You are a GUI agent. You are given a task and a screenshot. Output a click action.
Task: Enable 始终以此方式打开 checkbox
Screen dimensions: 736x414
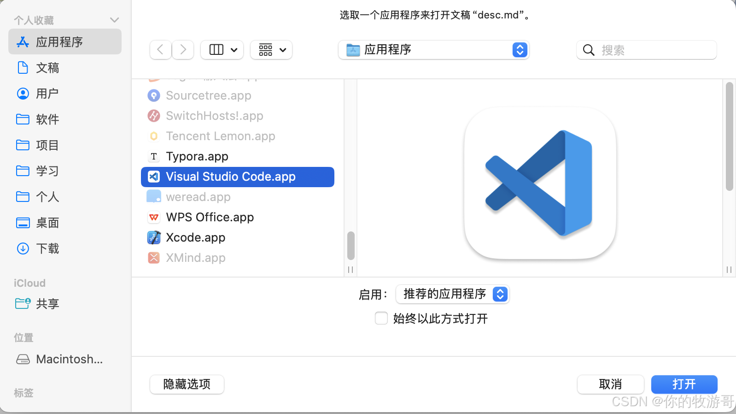pos(381,318)
